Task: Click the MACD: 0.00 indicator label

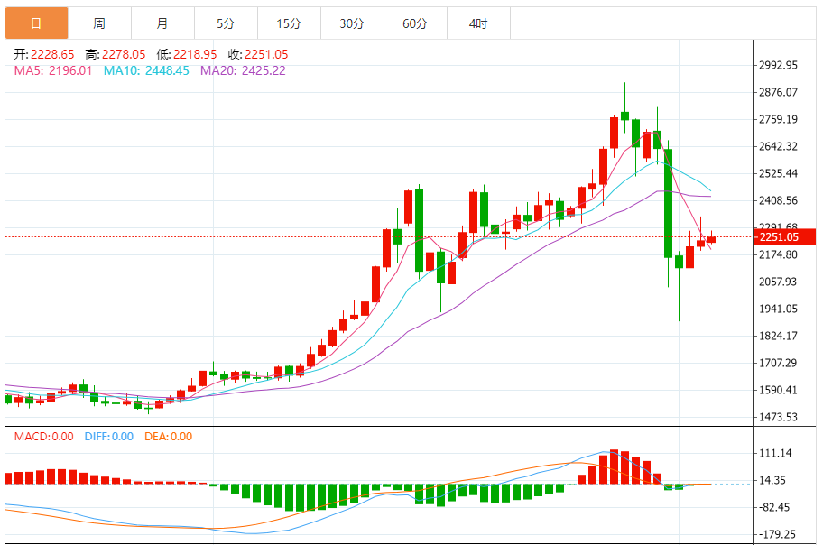Action: pyautogui.click(x=44, y=437)
